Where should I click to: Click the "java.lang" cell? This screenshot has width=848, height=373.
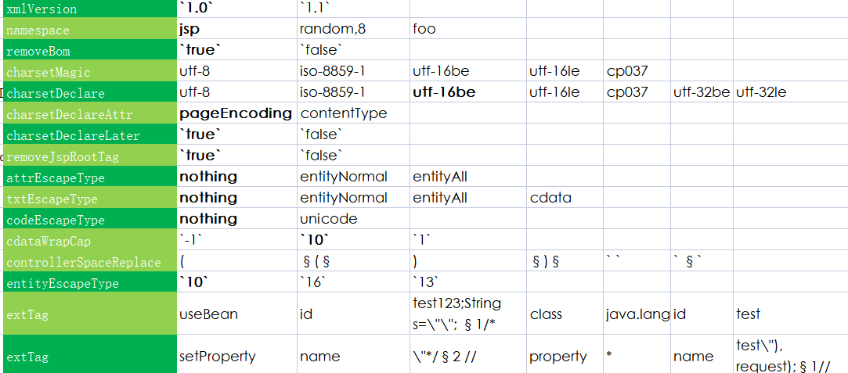click(637, 314)
